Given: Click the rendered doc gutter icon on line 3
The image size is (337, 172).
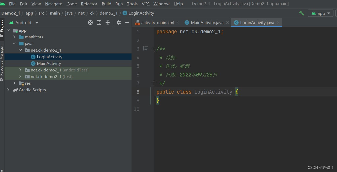Looking at the screenshot, I should 146,48.
